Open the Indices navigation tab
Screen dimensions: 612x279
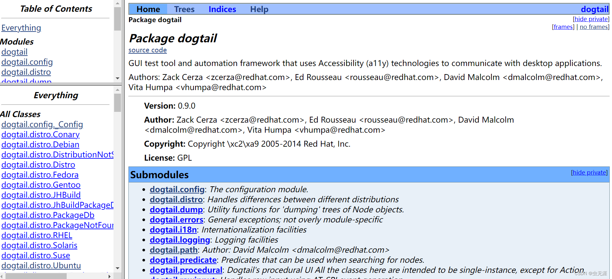(x=222, y=9)
